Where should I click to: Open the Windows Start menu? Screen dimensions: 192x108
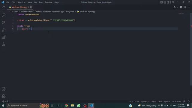tap(3, 105)
